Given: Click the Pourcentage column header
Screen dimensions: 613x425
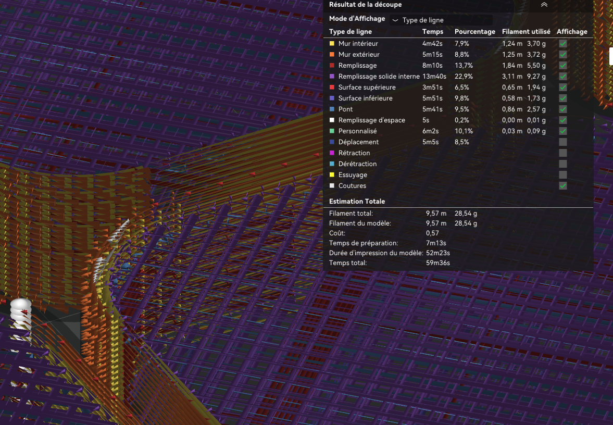Looking at the screenshot, I should coord(474,32).
